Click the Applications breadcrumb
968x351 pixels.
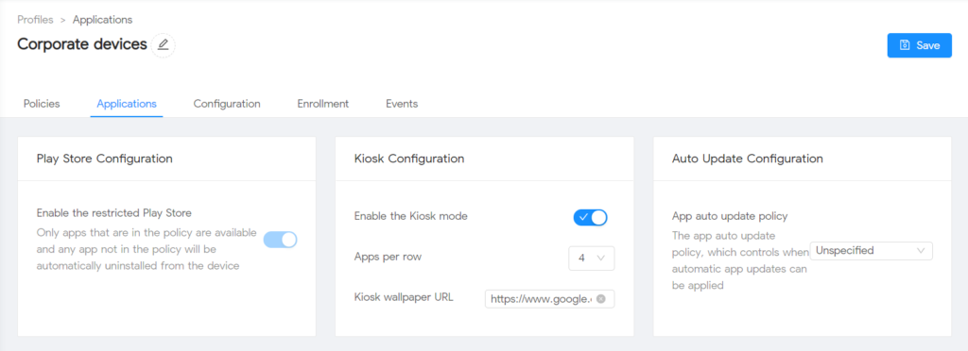coord(102,20)
